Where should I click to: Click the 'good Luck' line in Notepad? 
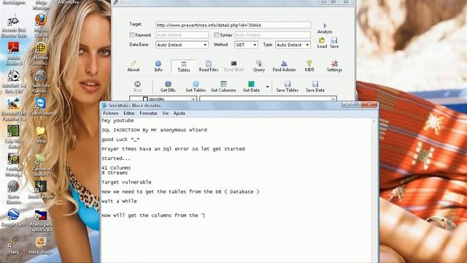coord(120,140)
